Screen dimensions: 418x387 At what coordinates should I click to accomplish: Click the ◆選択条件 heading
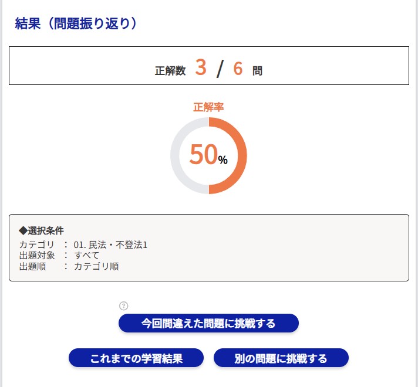pyautogui.click(x=41, y=230)
